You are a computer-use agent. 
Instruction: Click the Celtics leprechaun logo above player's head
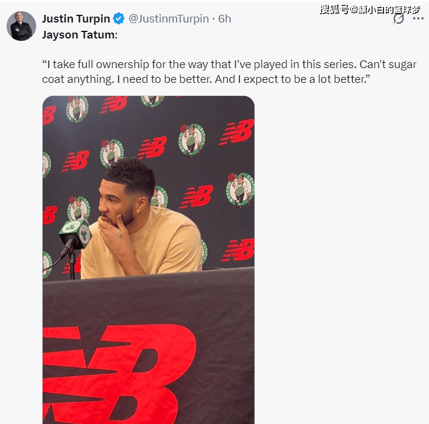point(112,152)
